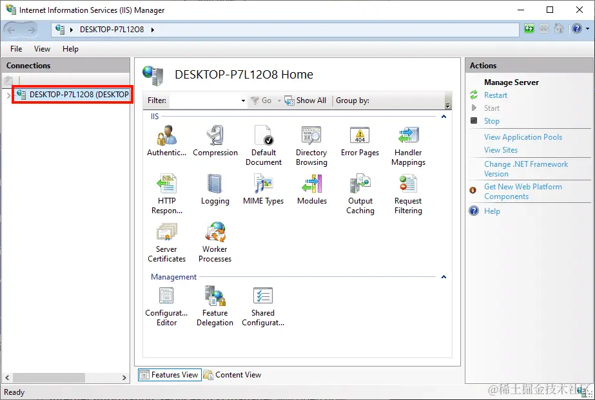
Task: Click Get New Web Platform Components
Action: [523, 191]
